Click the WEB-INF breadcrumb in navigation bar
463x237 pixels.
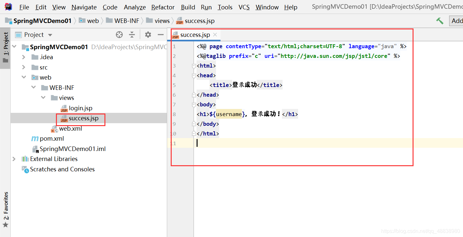(123, 21)
